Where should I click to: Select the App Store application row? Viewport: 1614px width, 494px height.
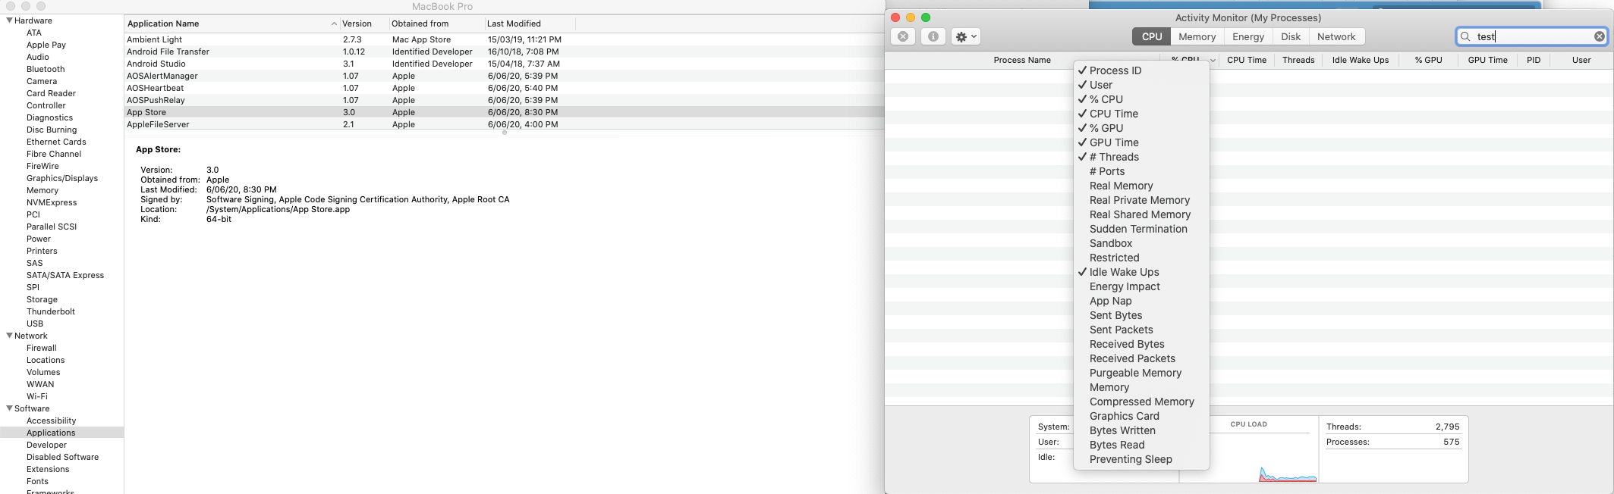point(505,112)
